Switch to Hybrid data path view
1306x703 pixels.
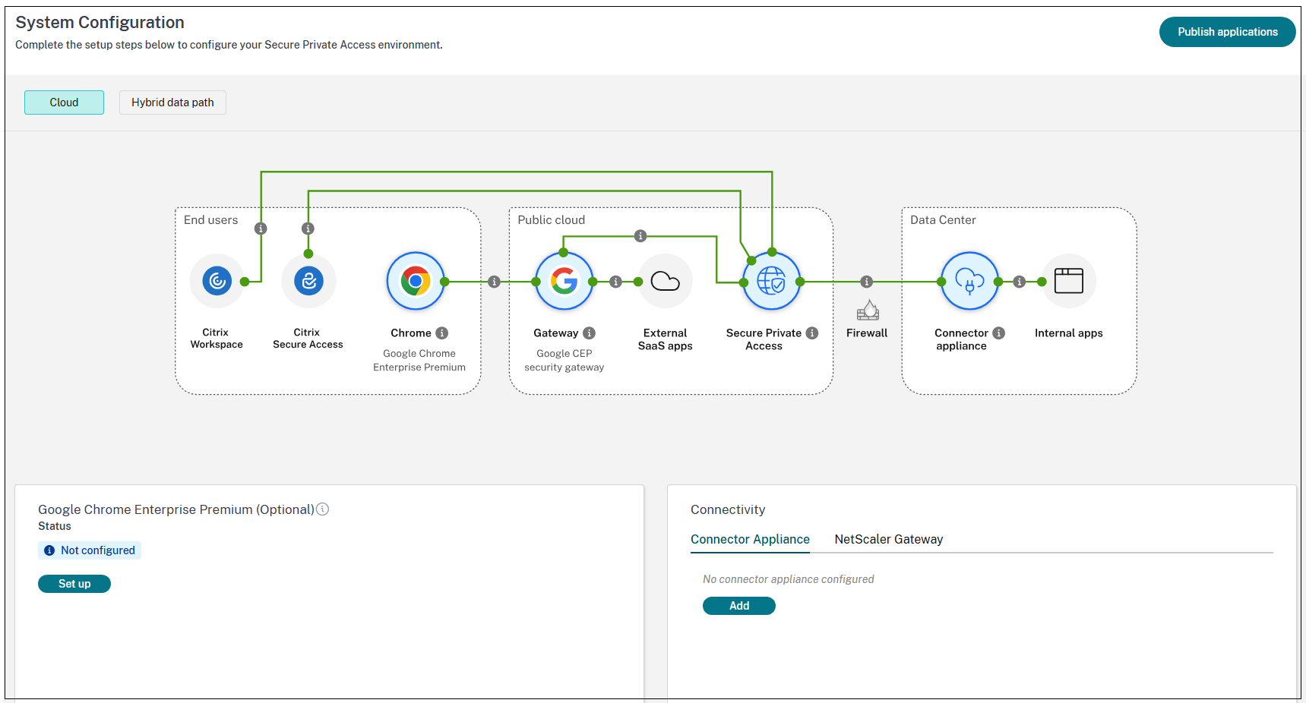coord(172,102)
